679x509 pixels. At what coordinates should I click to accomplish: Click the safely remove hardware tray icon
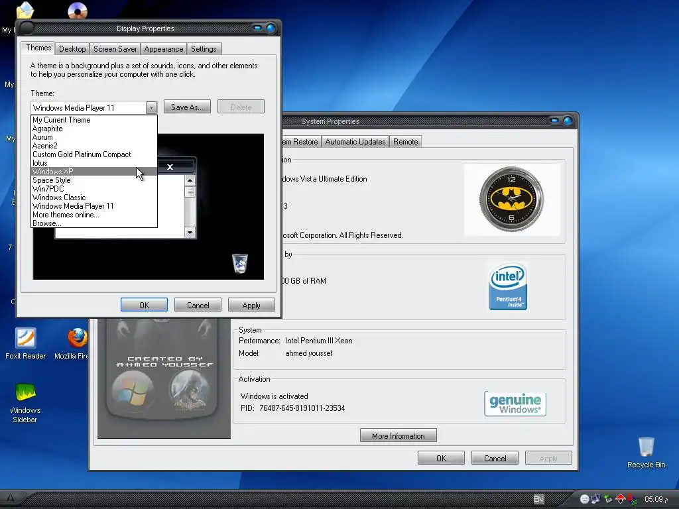point(608,499)
